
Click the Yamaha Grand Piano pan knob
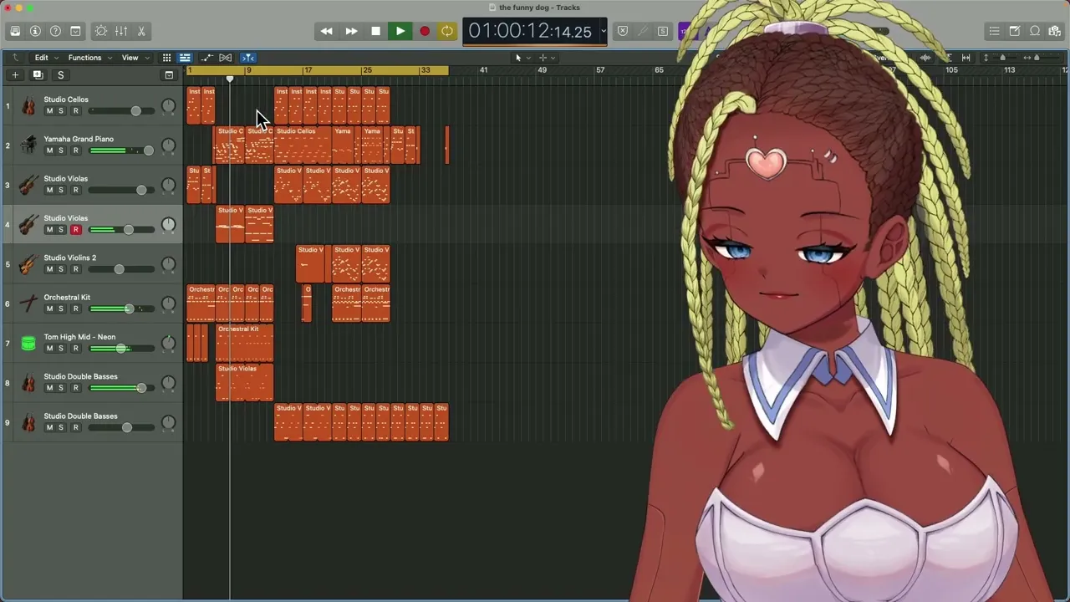[x=169, y=145]
